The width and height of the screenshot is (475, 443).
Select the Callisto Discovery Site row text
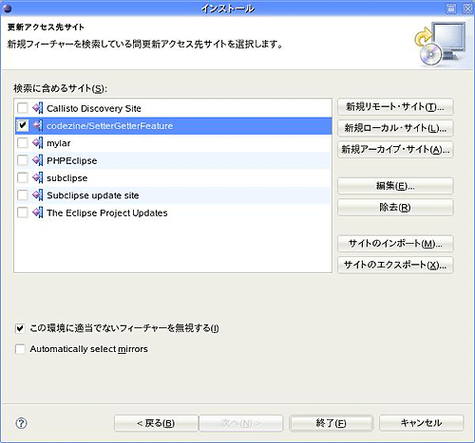(x=94, y=108)
